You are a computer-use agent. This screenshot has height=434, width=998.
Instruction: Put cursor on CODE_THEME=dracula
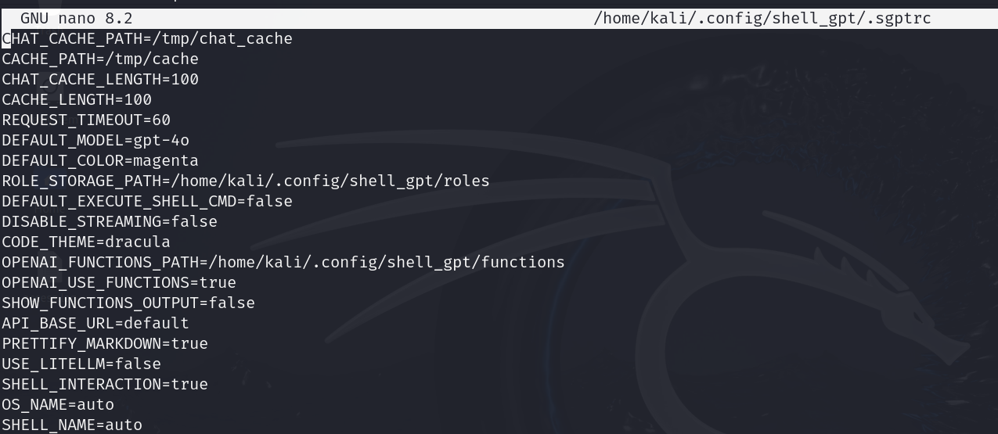86,242
